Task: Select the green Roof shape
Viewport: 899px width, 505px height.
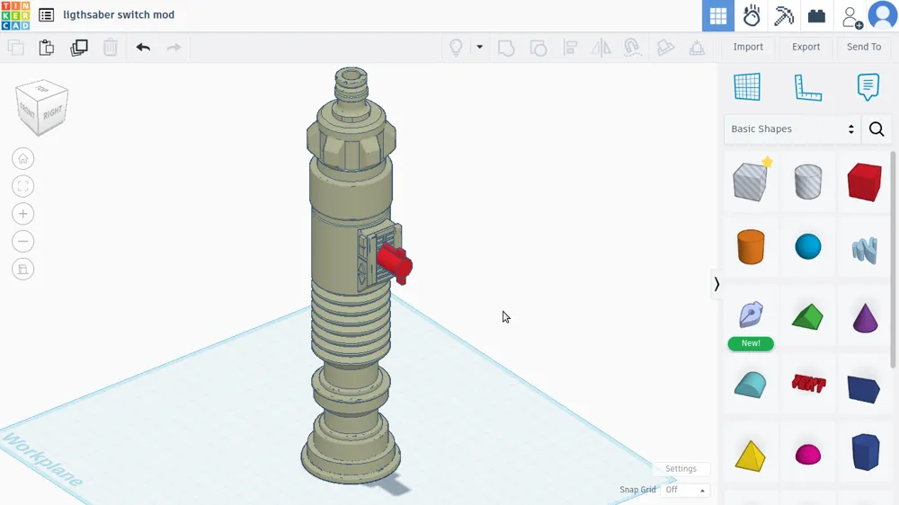Action: 808,317
